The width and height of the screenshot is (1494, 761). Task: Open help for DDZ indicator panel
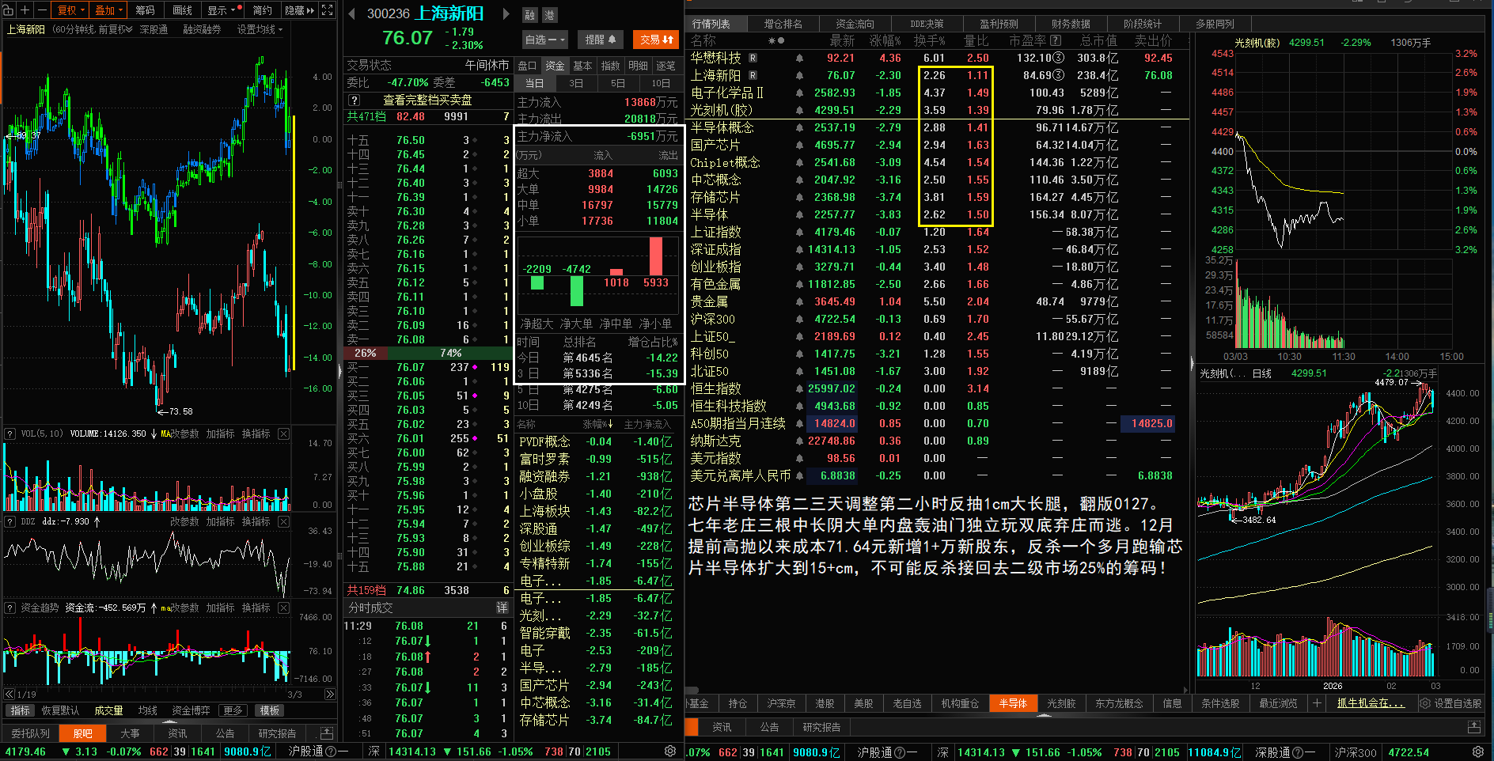(10, 521)
